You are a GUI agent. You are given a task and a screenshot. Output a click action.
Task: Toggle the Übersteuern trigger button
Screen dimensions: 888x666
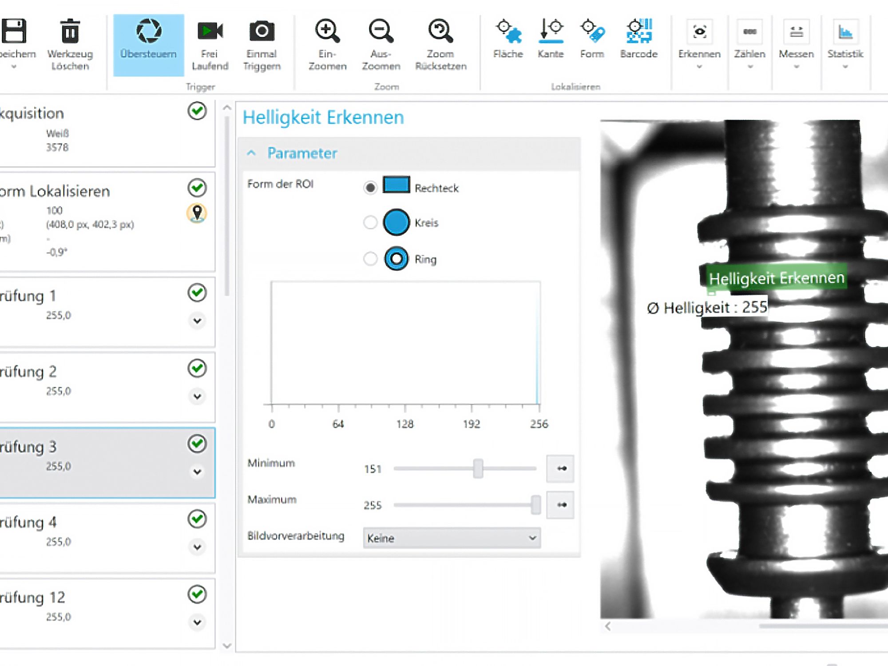point(149,45)
